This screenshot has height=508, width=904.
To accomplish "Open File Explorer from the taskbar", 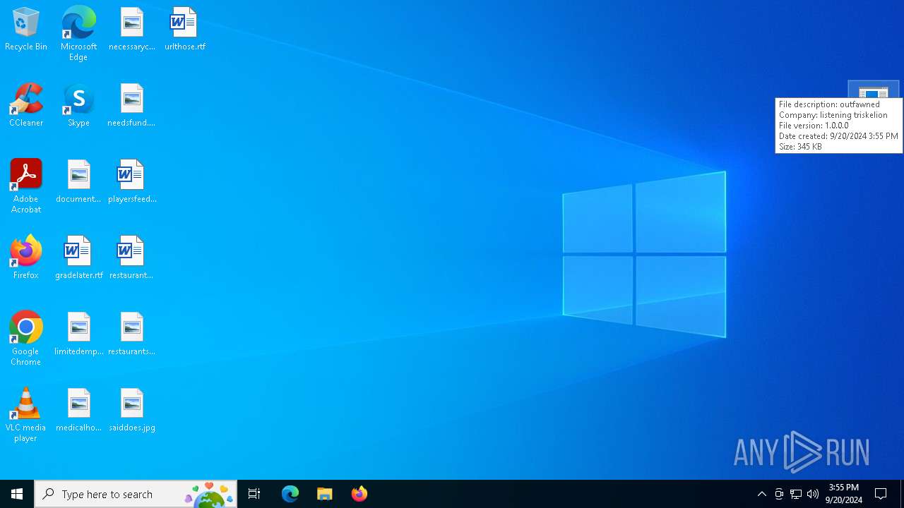I will 325,494.
